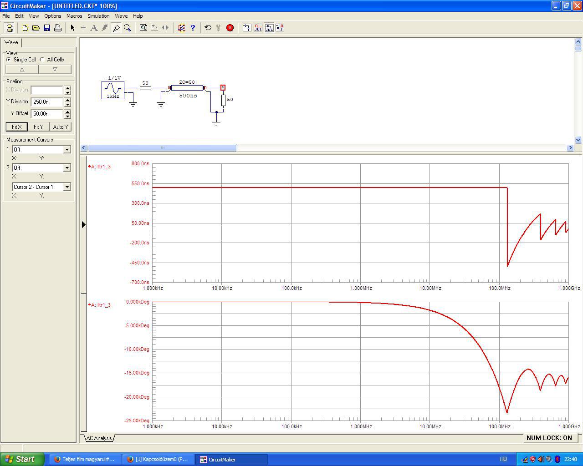Select the lightning bolt Delete tool
The height and width of the screenshot is (466, 583).
pyautogui.click(x=105, y=28)
